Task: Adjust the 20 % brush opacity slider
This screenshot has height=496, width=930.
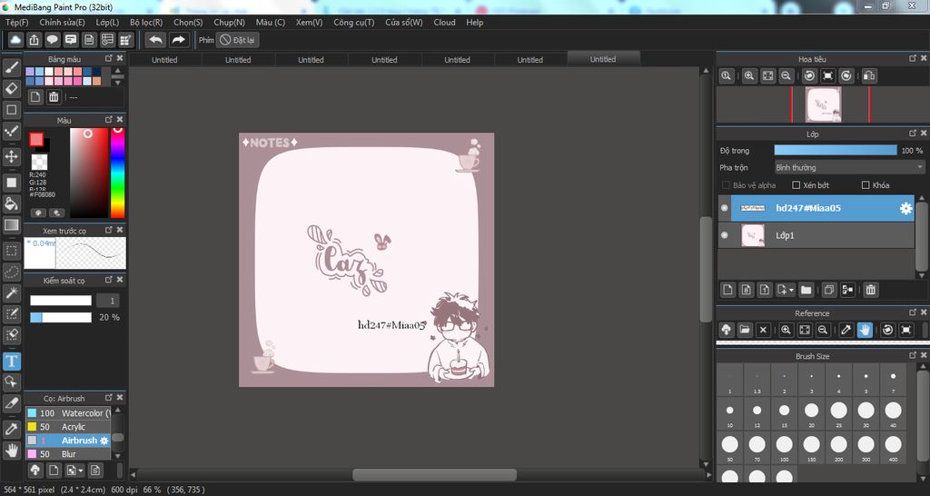Action: (61, 317)
